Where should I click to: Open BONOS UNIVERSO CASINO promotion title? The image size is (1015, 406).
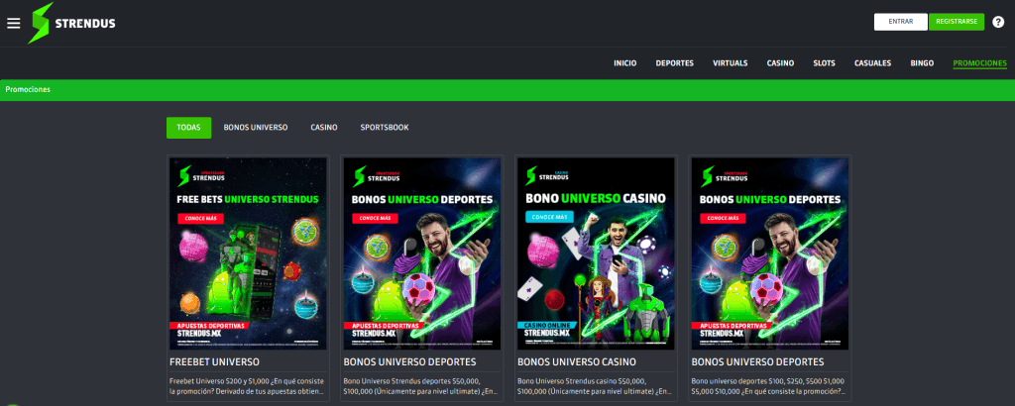(x=577, y=362)
